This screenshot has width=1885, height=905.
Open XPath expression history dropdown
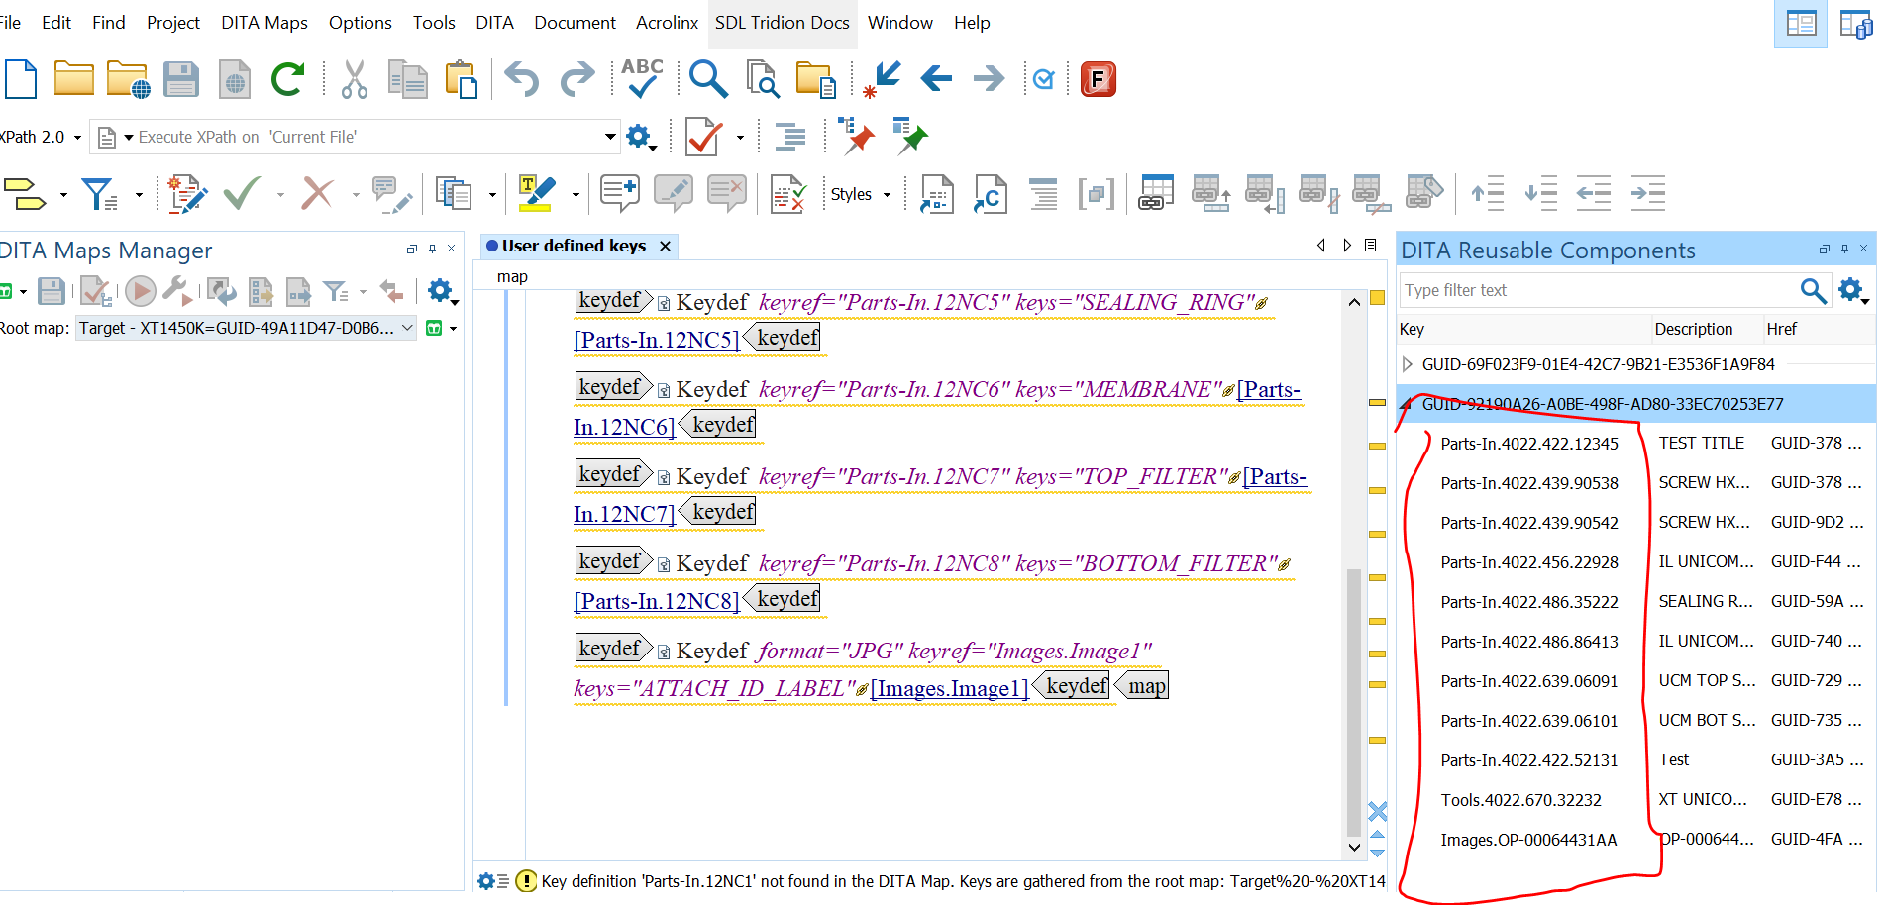(610, 137)
